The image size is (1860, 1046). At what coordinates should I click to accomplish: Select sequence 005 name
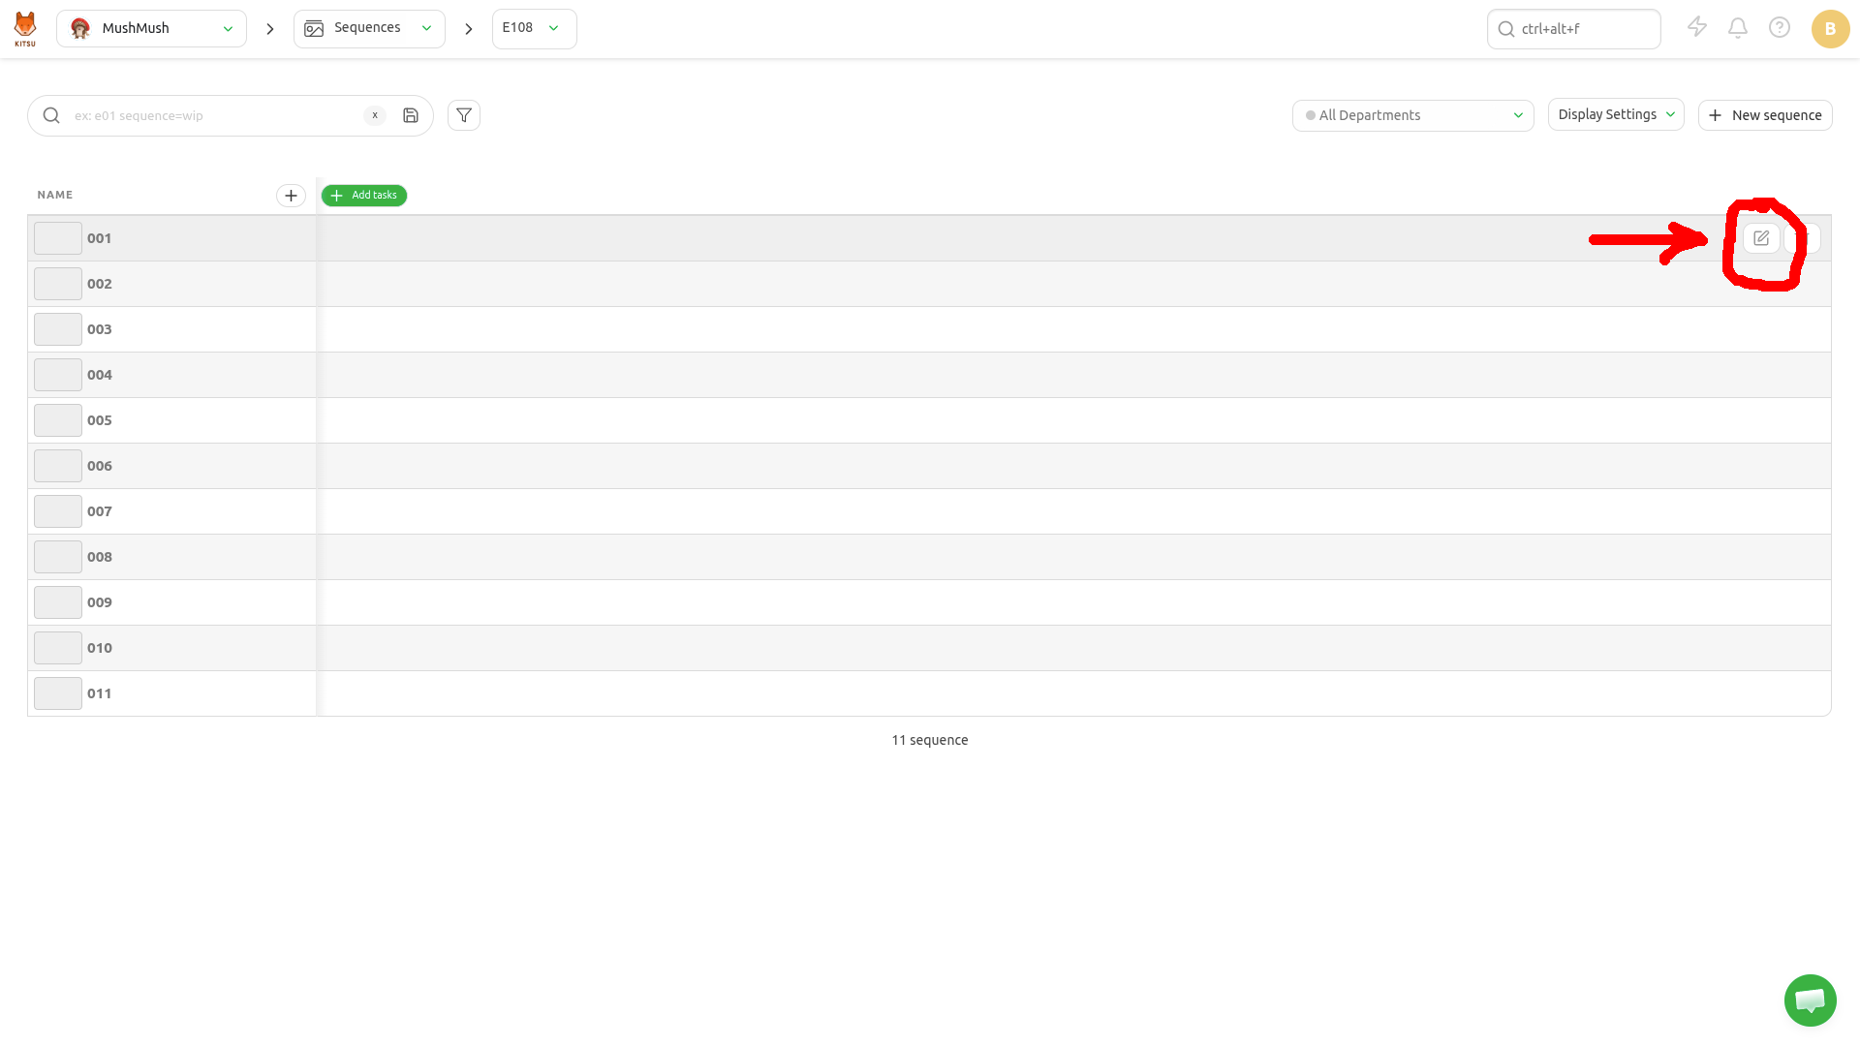pyautogui.click(x=99, y=420)
